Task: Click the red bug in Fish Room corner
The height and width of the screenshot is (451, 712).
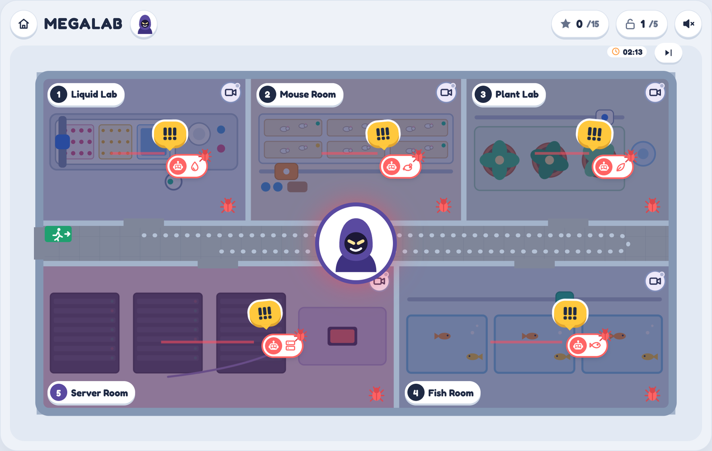Action: coord(652,394)
